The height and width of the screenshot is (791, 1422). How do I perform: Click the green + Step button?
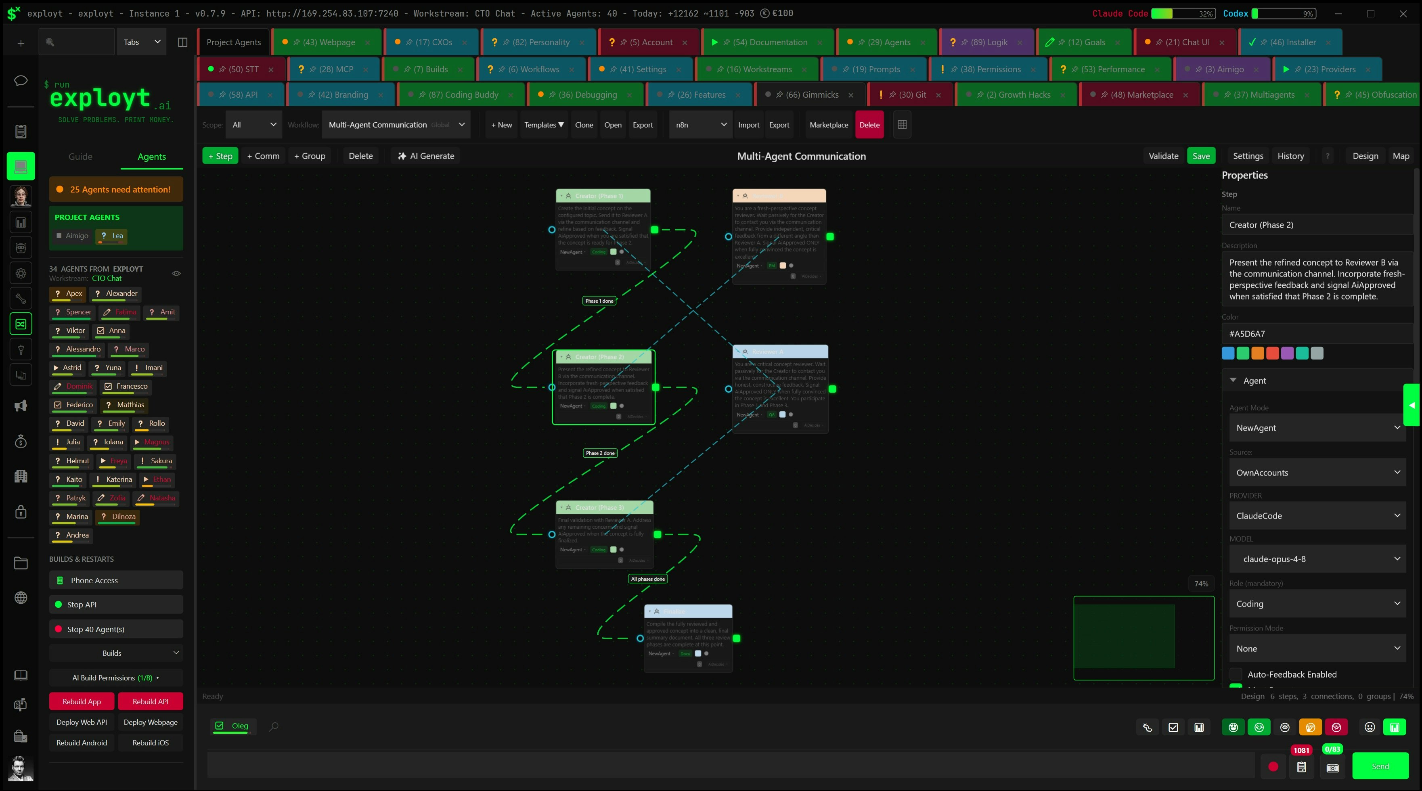tap(220, 156)
